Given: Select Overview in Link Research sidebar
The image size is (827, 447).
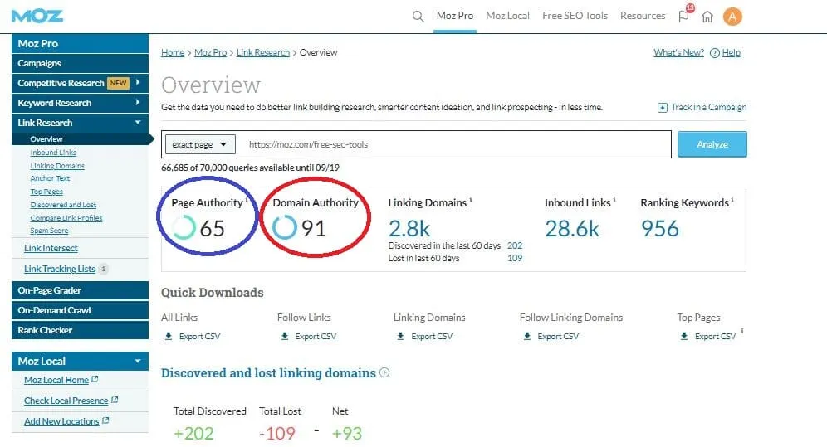Looking at the screenshot, I should 46,139.
